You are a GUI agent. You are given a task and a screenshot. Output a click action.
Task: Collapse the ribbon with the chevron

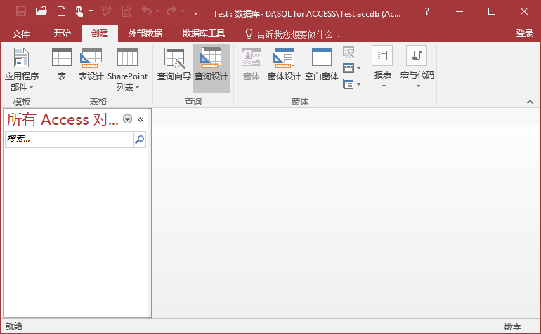(530, 102)
